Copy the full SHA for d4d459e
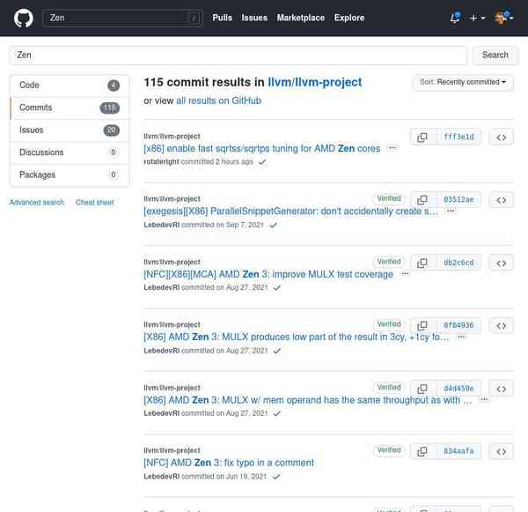The width and height of the screenshot is (528, 512). coord(423,389)
